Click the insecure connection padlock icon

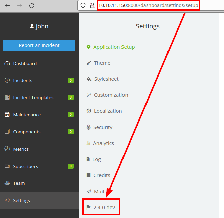coord(92,5)
